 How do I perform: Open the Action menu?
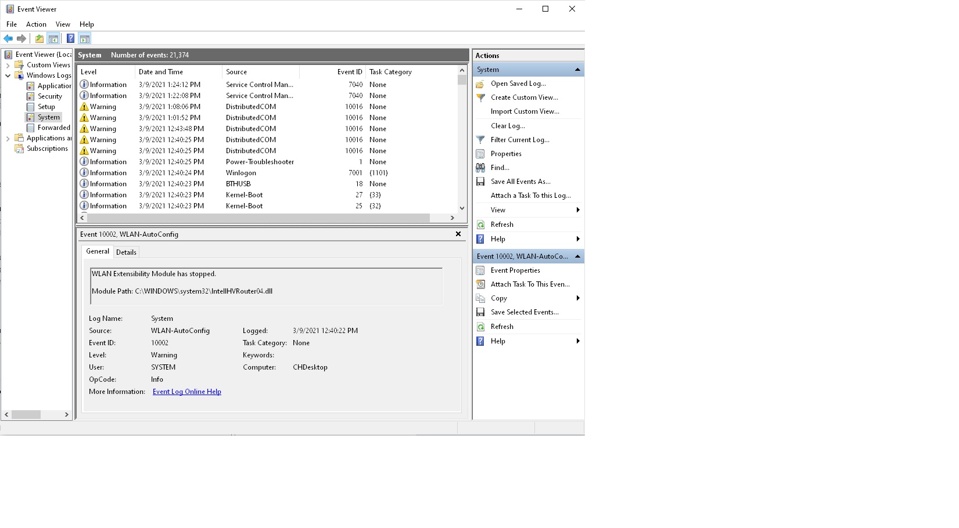pos(36,24)
